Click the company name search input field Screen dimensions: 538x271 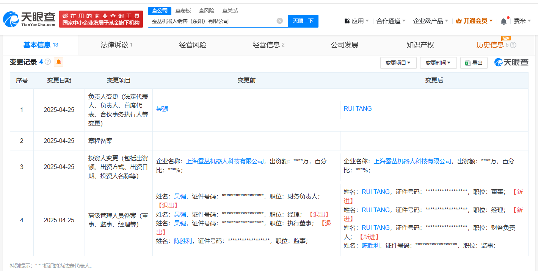[x=212, y=21]
